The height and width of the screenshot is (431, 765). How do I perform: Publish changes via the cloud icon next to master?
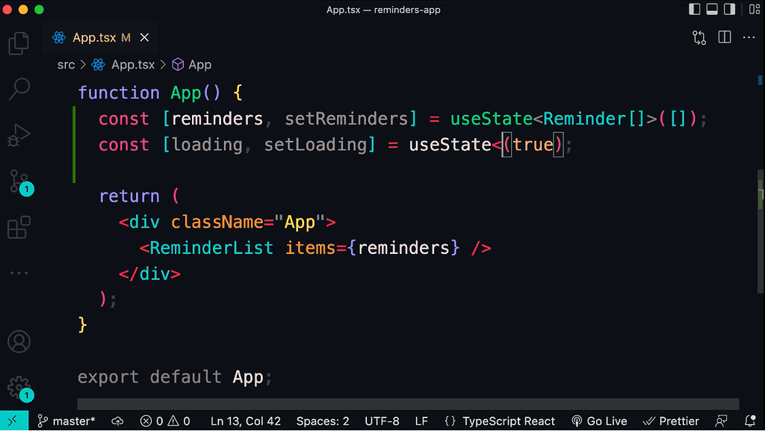(117, 421)
